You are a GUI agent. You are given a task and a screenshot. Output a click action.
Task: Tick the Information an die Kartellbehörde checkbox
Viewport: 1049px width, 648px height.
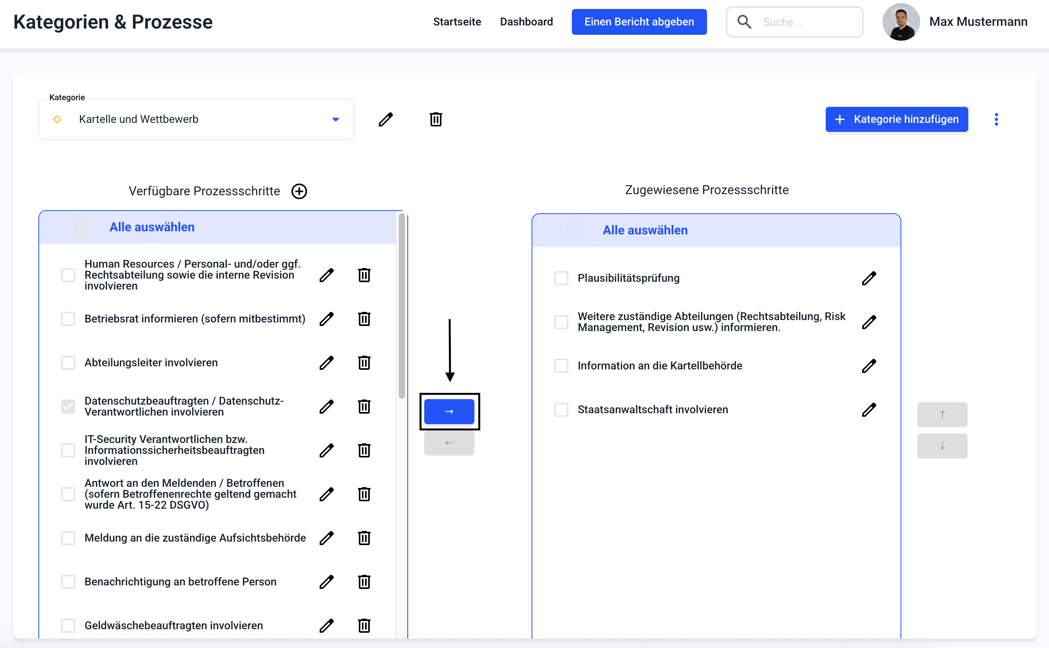[561, 366]
